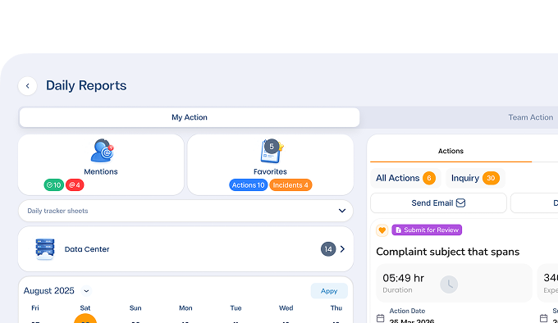Click the Daily Reports heading

86,85
